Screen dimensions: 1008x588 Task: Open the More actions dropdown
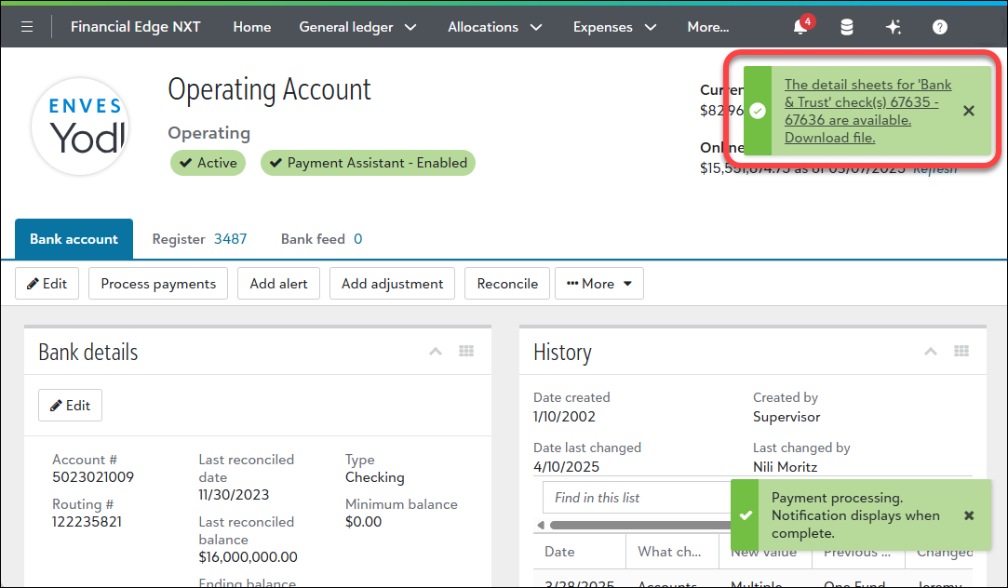tap(599, 284)
